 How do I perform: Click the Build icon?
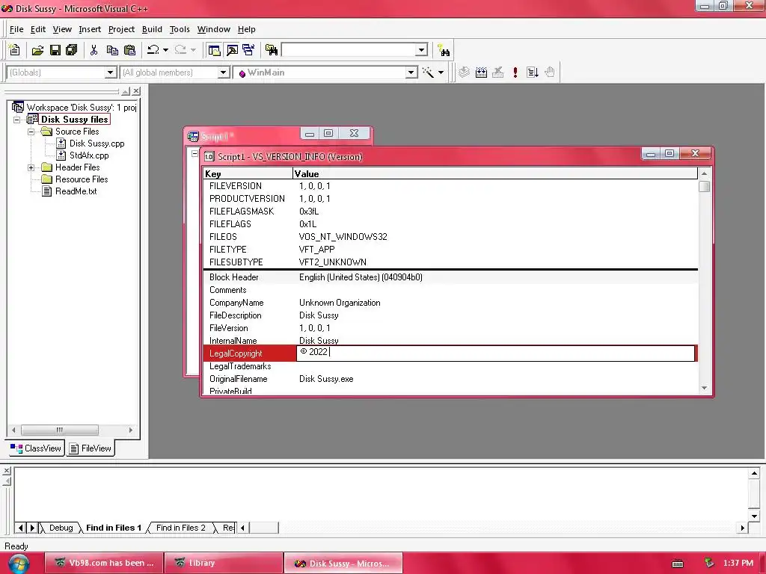[x=481, y=72]
